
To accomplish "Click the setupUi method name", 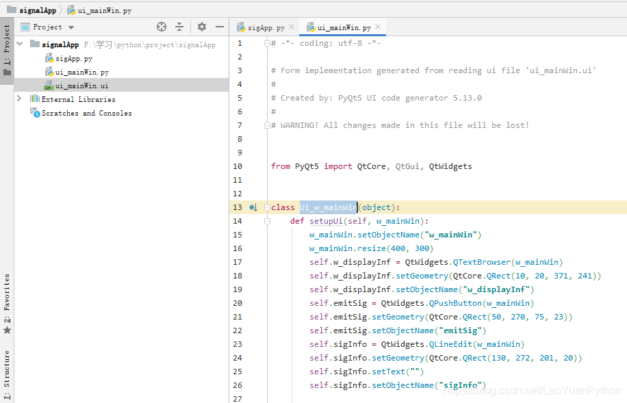I will [326, 221].
